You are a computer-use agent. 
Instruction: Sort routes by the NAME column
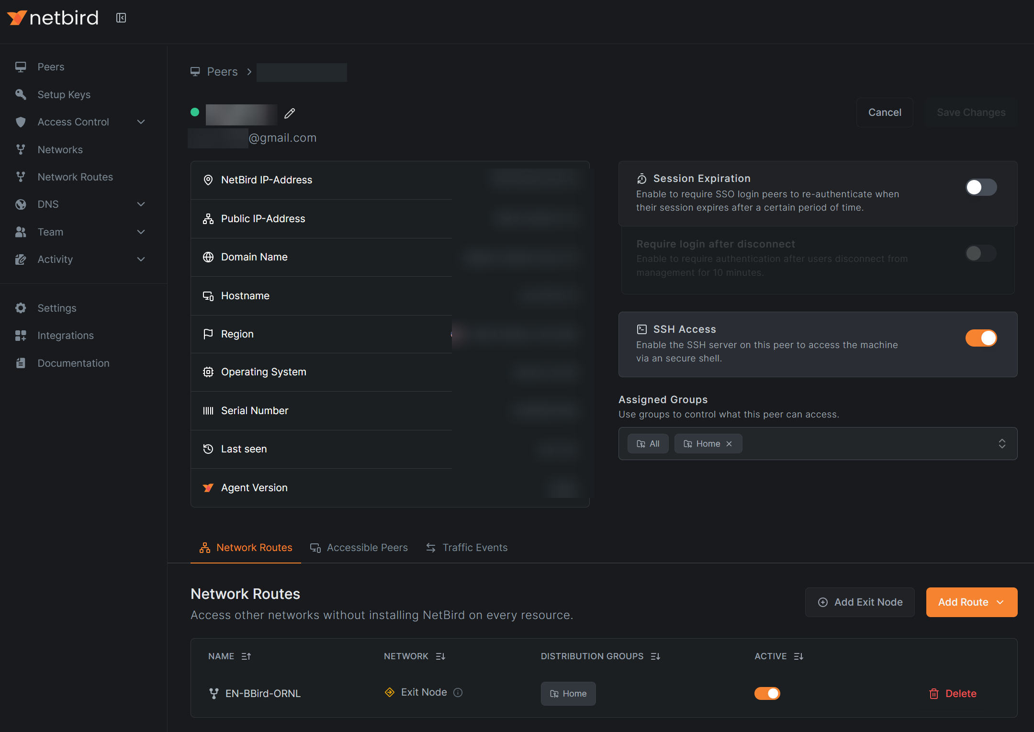[x=230, y=656]
